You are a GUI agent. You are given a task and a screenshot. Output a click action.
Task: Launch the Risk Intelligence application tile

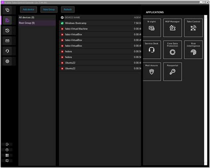(x=193, y=50)
